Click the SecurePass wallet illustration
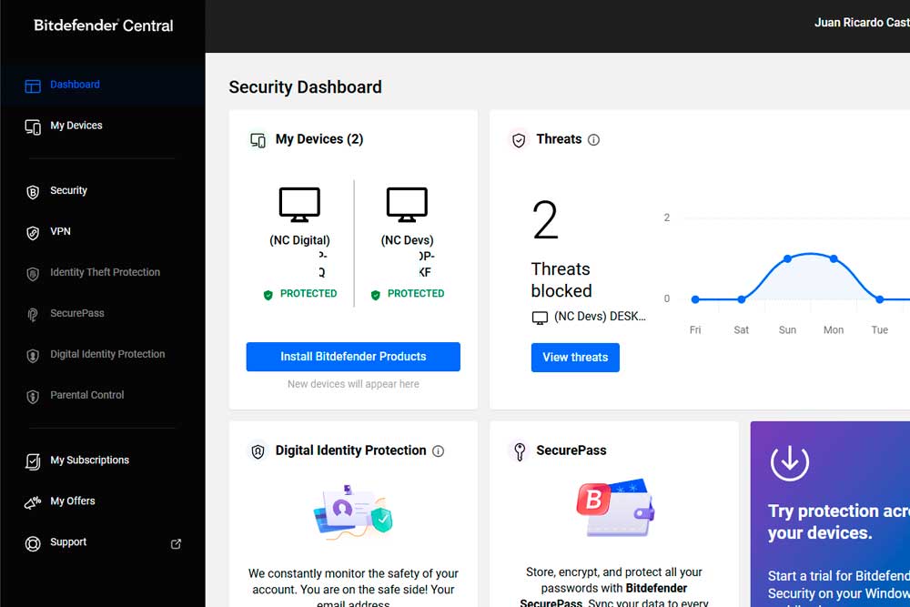 coord(615,508)
